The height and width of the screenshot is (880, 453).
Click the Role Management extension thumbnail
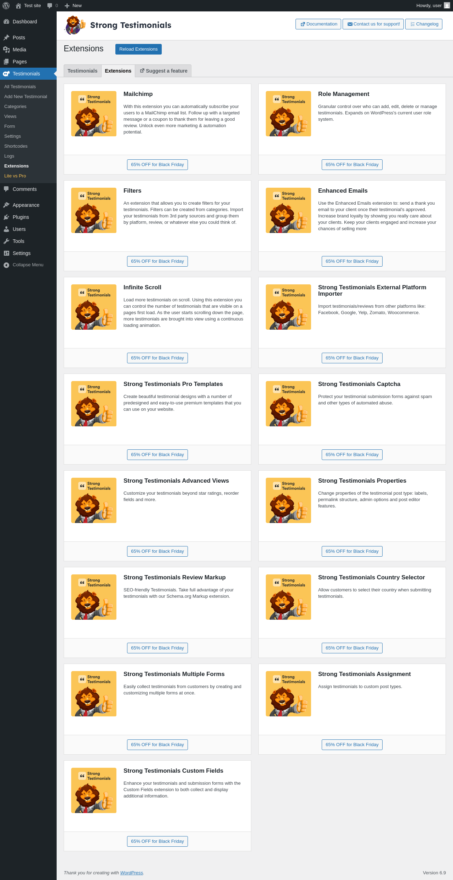288,114
